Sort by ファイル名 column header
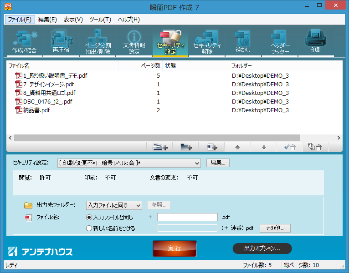This screenshot has height=273, width=349. pos(62,66)
